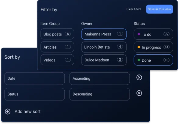Screen dimensions: 179x124
Task: Toggle the Videos item group filter
Action: pos(57,60)
